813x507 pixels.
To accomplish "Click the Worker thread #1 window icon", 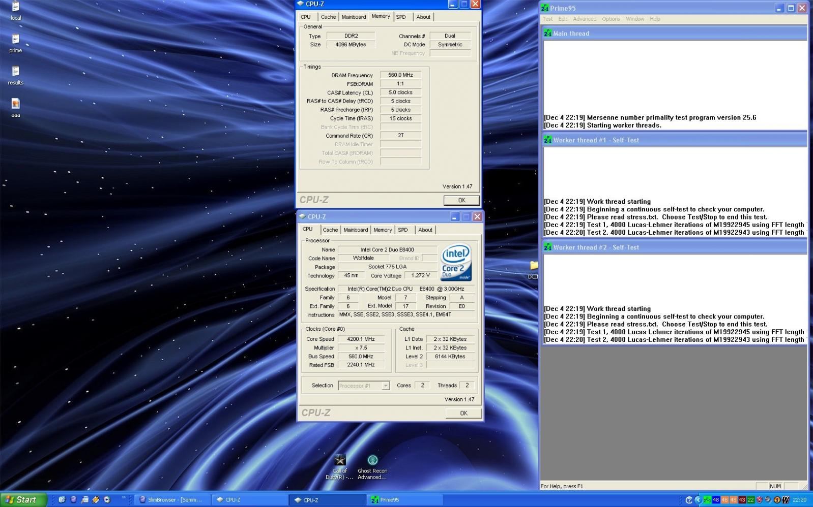I will 547,140.
